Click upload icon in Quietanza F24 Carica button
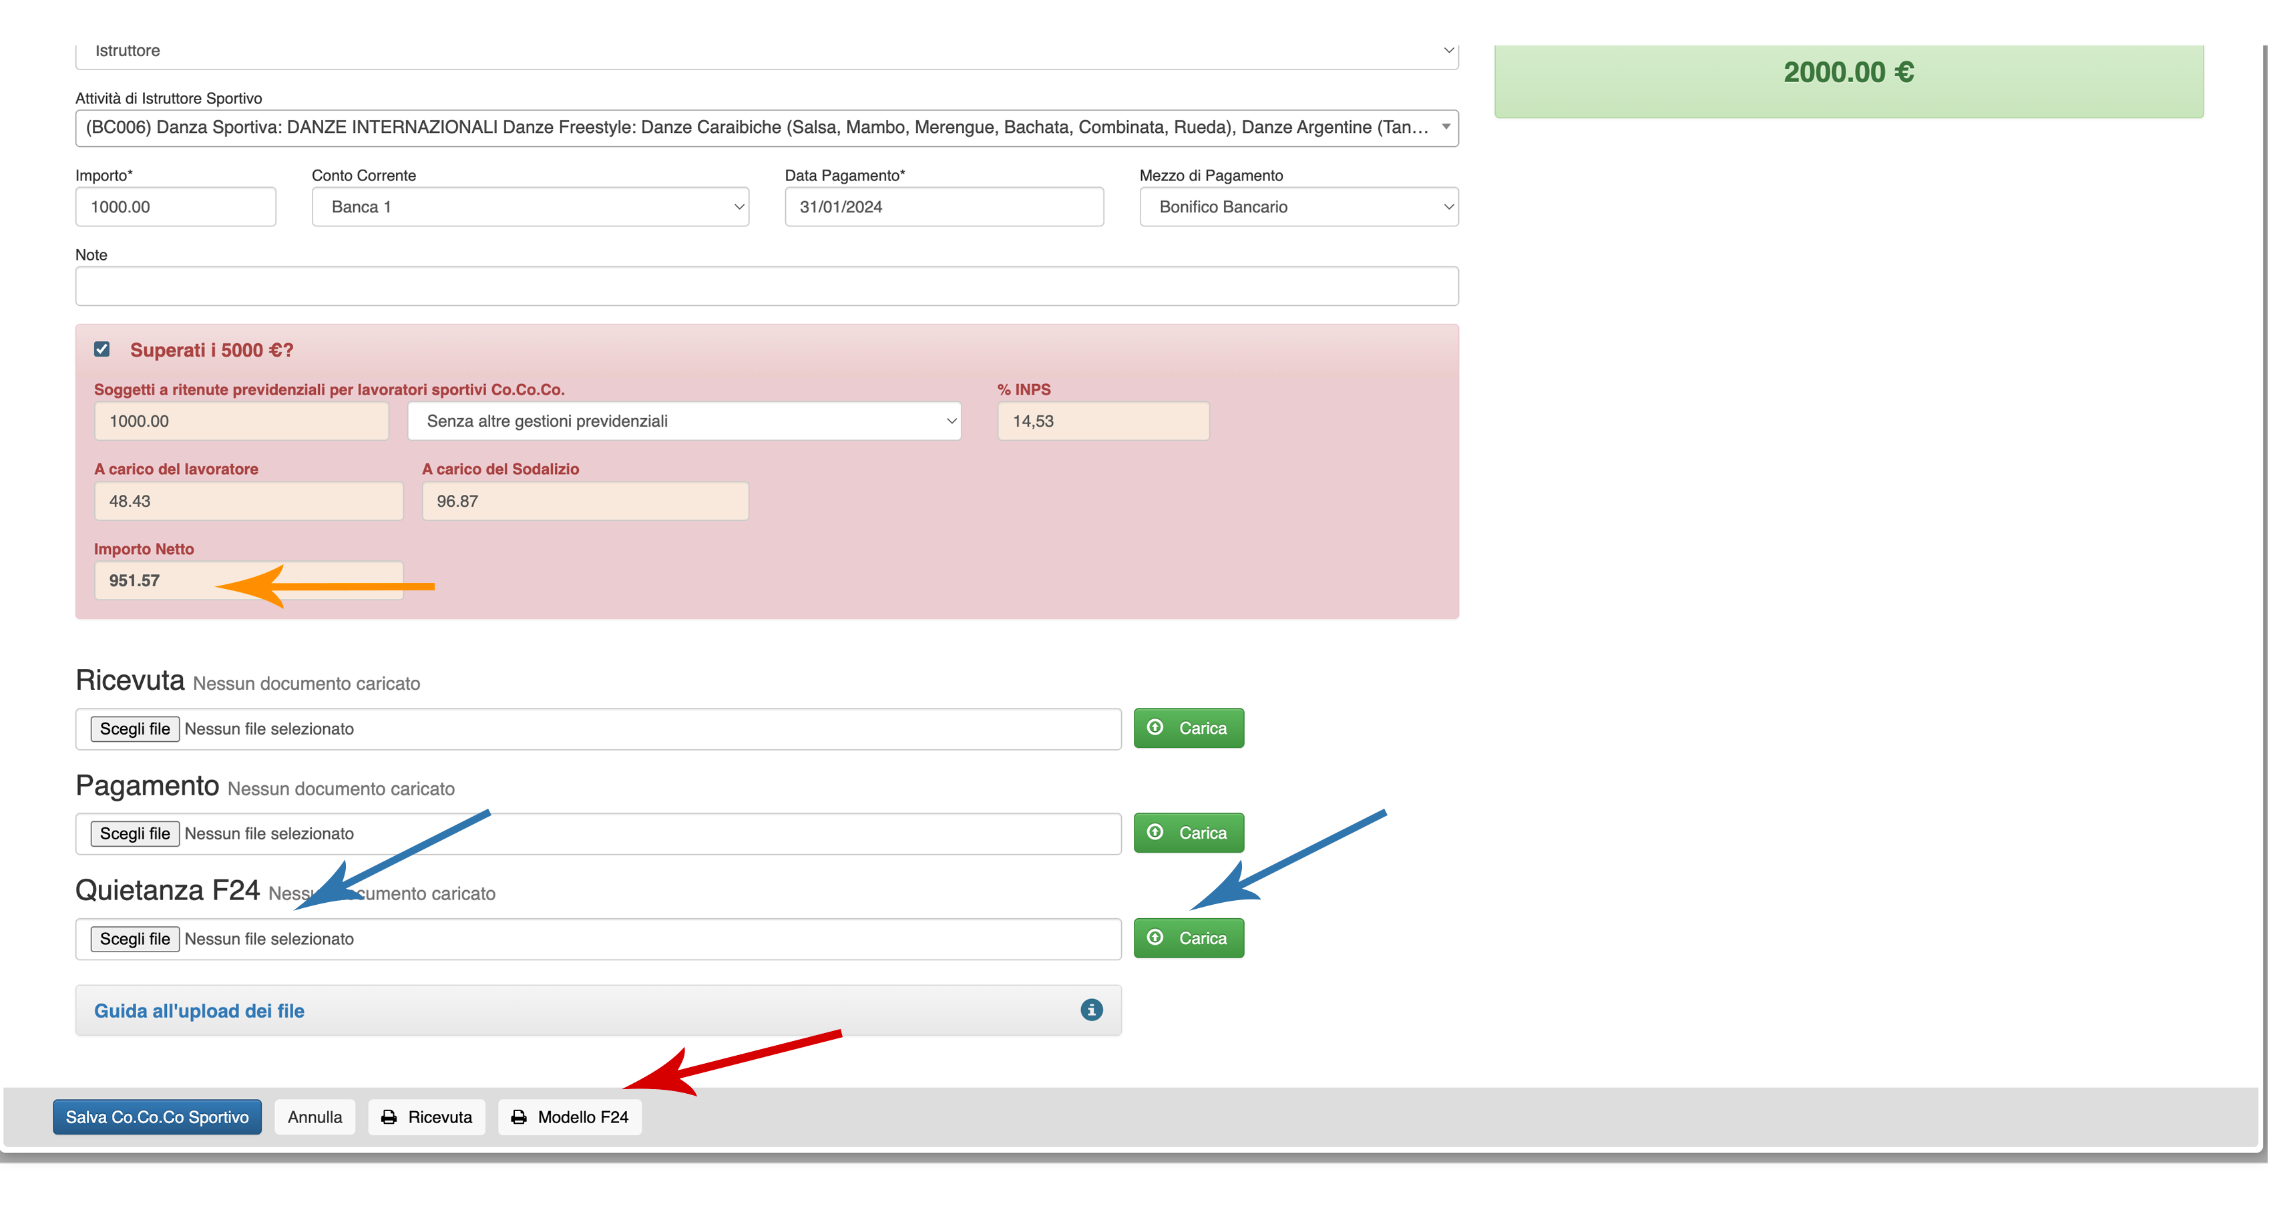Screen dimensions: 2269x1218 coord(1155,937)
